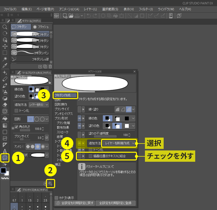Click the undo arrow in command bar

click(88, 16)
